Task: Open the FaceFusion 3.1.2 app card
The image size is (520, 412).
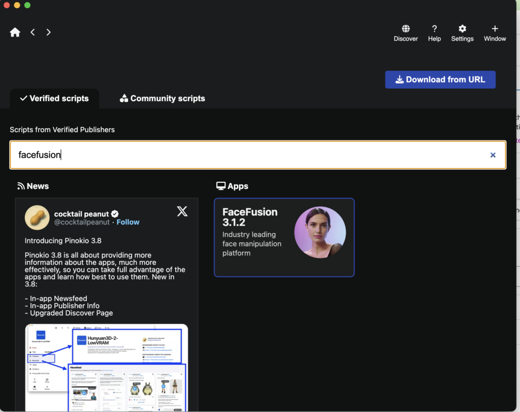Action: [284, 238]
